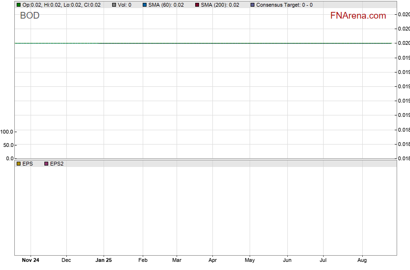The width and height of the screenshot is (410, 270).
Task: Click the SMA (200) legend label text
Action: 220,5
